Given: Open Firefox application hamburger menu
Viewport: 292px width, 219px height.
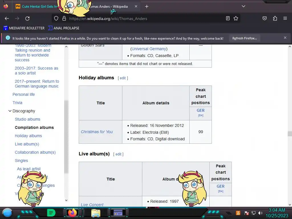Looking at the screenshot, I should [x=285, y=18].
